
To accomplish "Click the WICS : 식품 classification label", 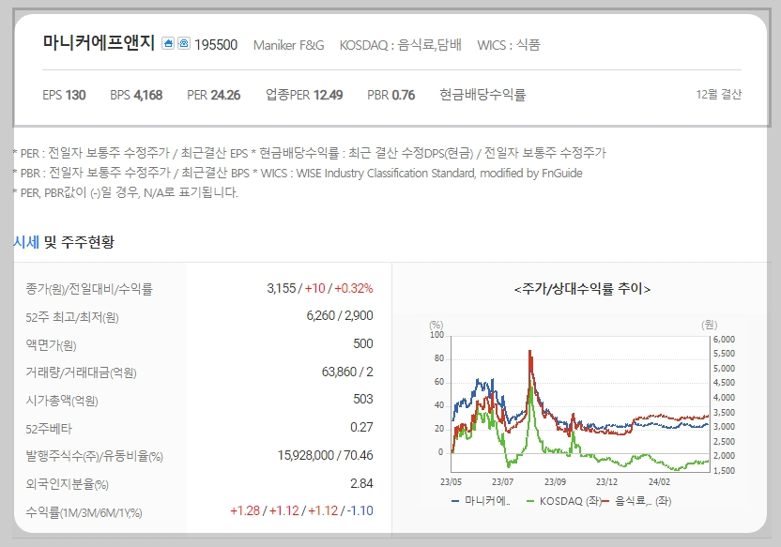I will tap(509, 45).
